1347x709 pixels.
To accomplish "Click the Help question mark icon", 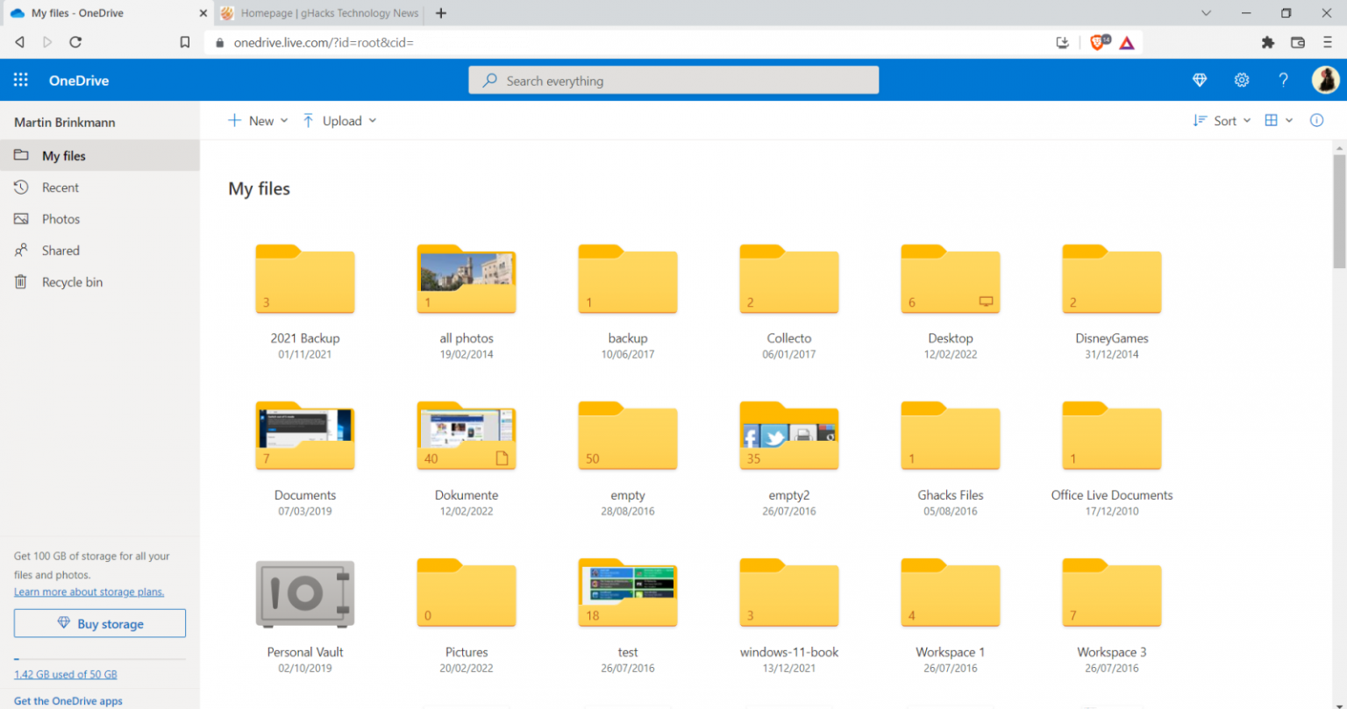I will click(1283, 81).
